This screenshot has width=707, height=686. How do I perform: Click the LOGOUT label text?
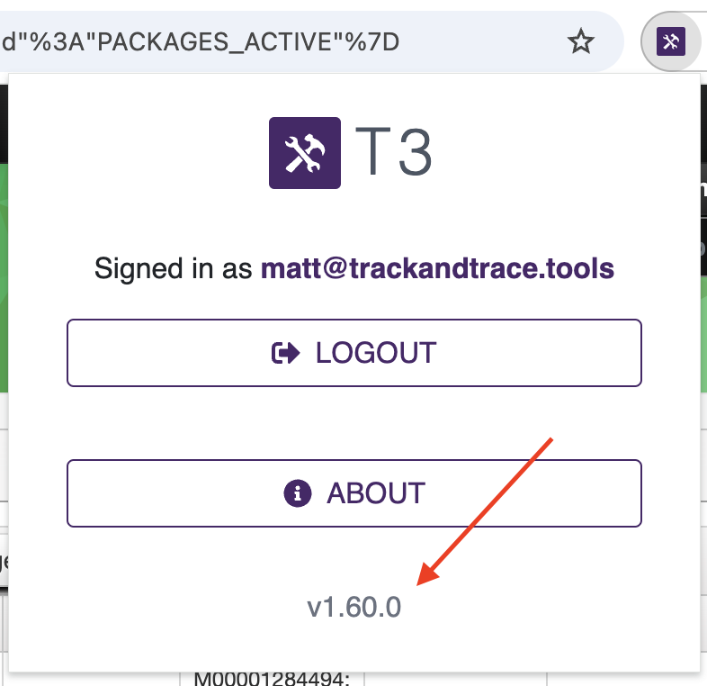[x=376, y=353]
